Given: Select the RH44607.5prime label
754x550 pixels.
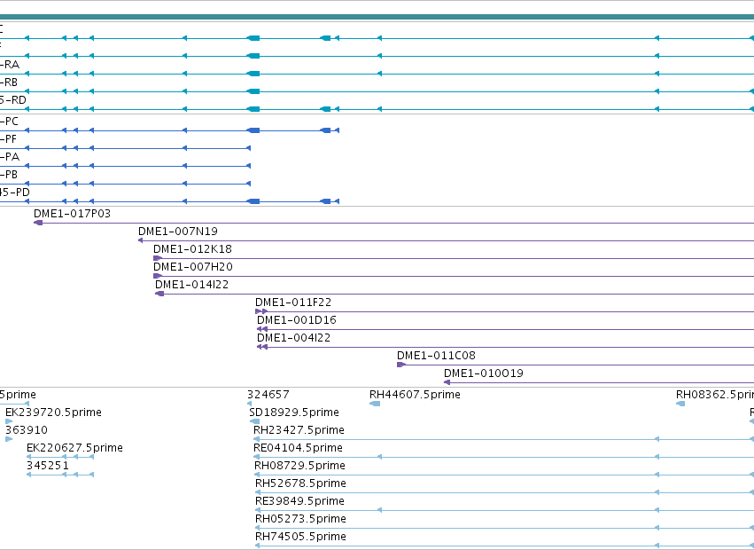Looking at the screenshot, I should [x=415, y=395].
